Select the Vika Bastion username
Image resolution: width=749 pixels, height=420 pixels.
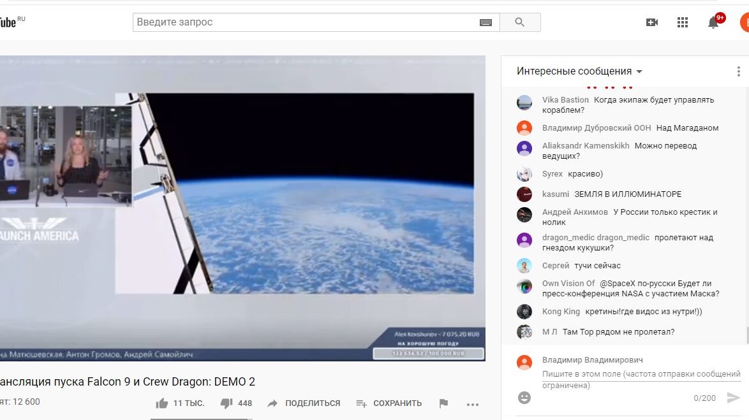tap(565, 100)
